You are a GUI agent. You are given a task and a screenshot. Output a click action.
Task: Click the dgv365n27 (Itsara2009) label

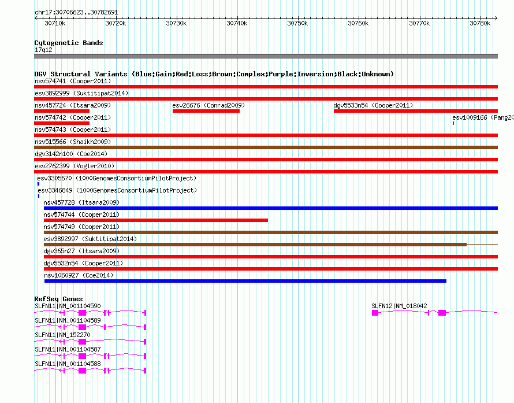(x=81, y=251)
